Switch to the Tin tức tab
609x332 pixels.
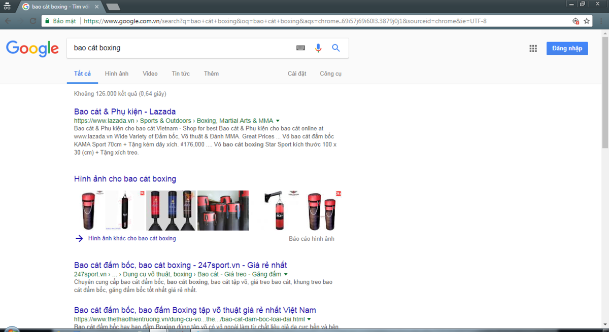(181, 73)
